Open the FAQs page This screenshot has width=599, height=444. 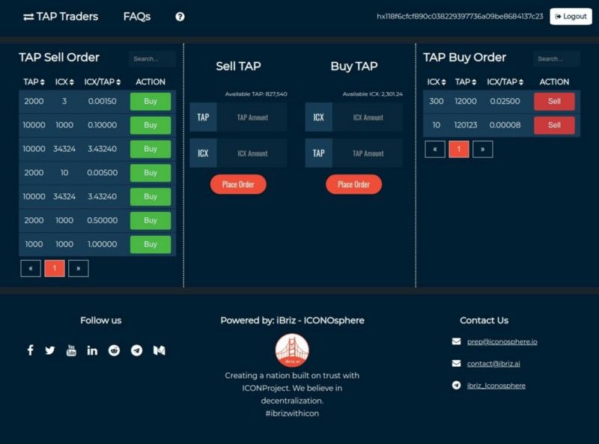(x=137, y=16)
